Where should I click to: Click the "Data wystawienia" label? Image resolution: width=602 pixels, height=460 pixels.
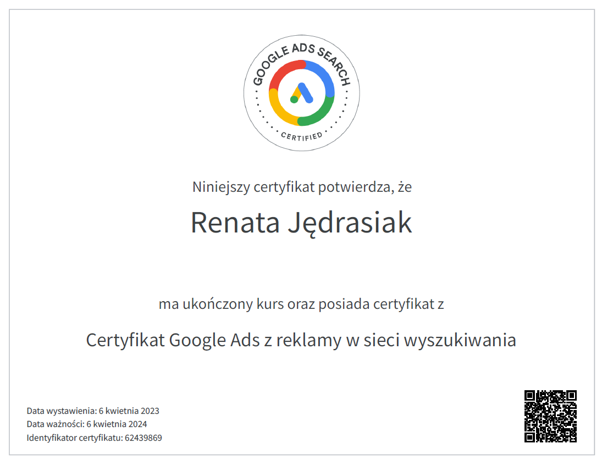click(61, 411)
